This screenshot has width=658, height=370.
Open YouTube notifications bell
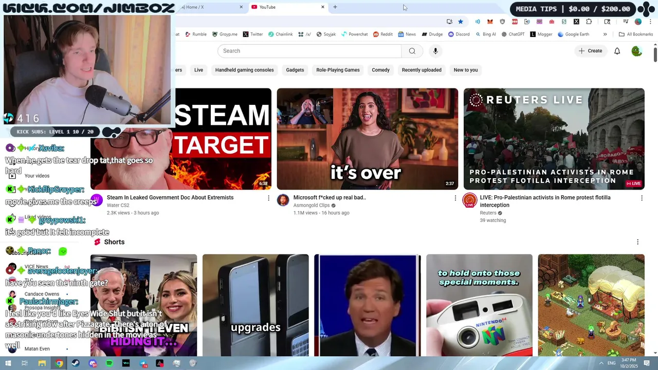pos(617,51)
